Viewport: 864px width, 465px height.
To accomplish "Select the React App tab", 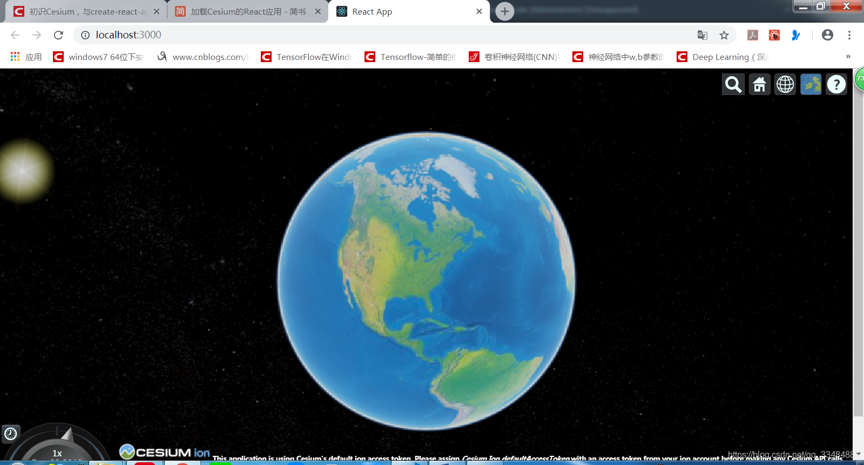I will (x=408, y=11).
